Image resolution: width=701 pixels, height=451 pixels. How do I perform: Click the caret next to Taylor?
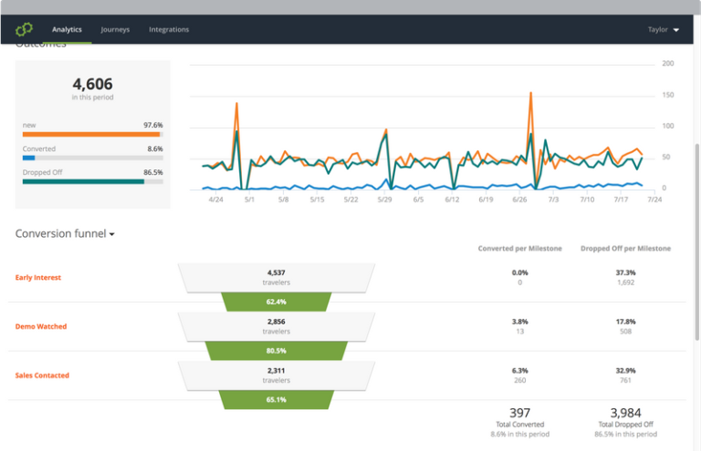point(676,30)
